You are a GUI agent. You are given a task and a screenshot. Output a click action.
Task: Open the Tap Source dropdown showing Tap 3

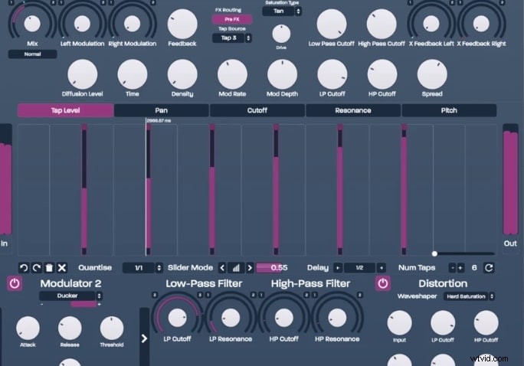pos(232,38)
